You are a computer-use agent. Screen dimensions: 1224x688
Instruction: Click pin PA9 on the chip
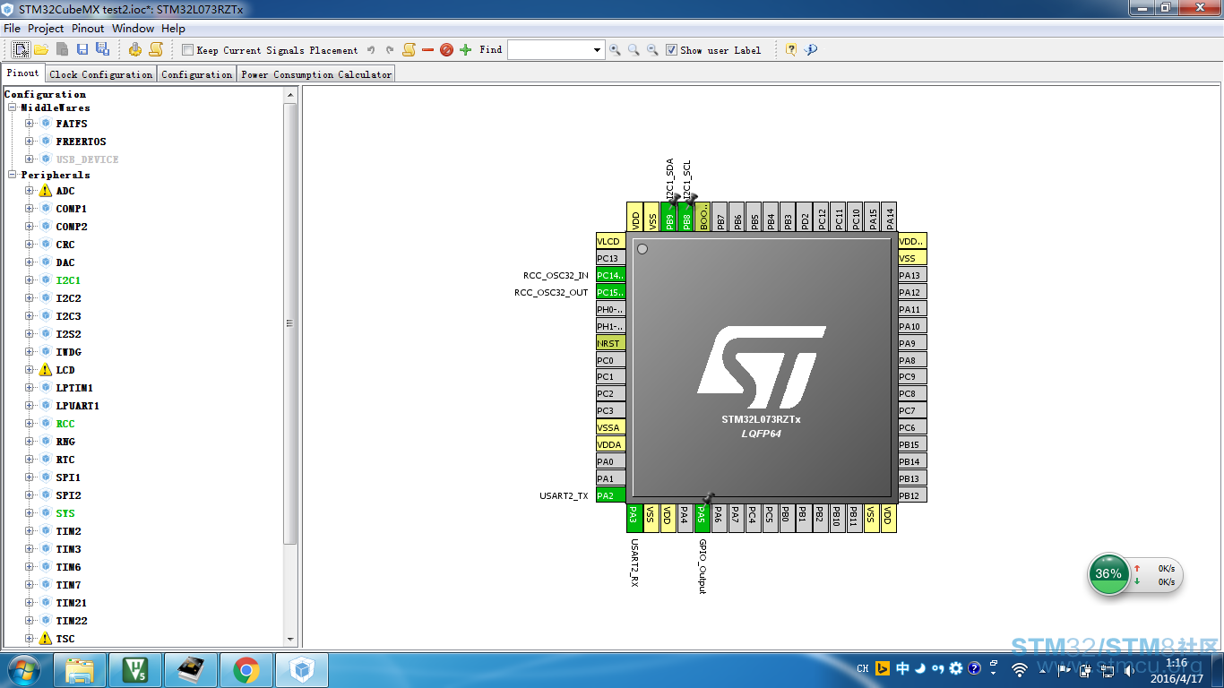(x=913, y=343)
